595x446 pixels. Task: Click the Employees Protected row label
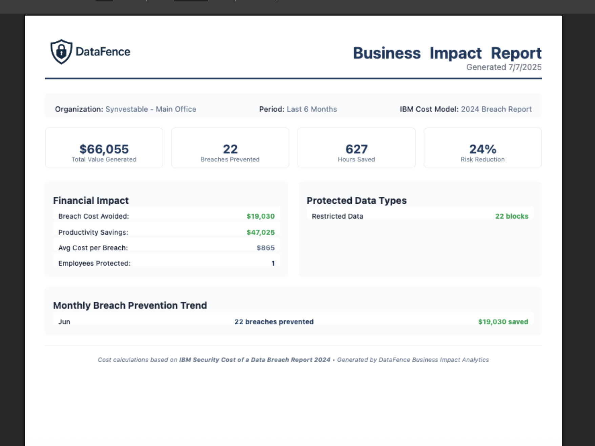[x=94, y=263]
